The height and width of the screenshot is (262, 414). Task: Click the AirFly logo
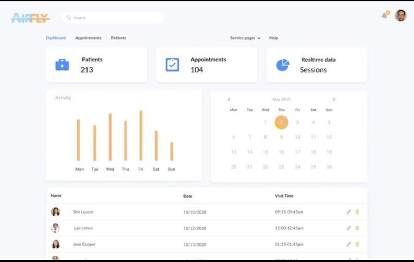pos(30,18)
